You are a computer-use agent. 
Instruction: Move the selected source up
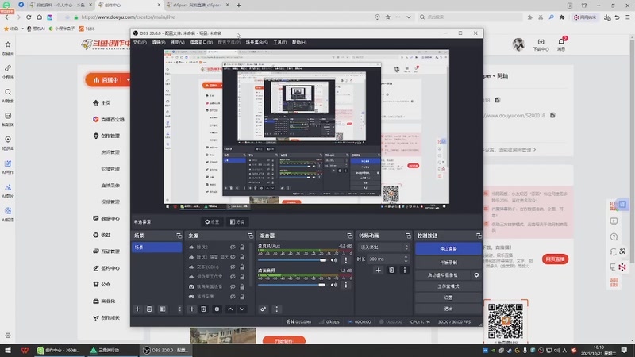point(230,309)
